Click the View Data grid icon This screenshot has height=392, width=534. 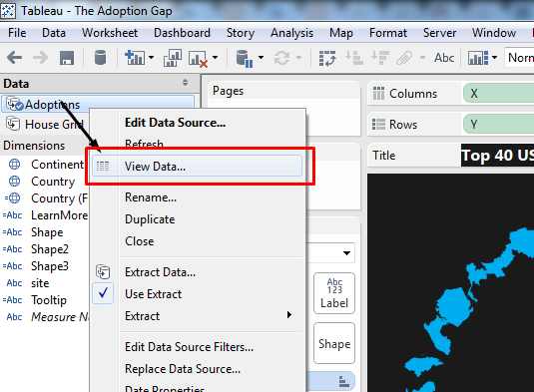(x=103, y=166)
